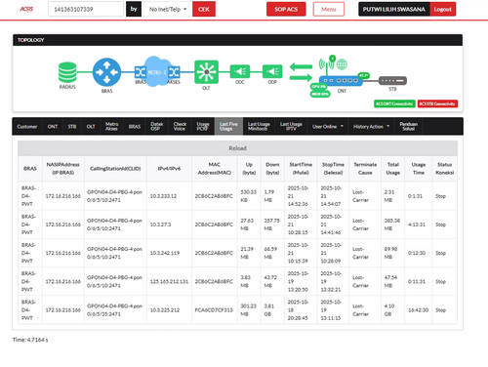Click the CPU usage badge
The width and height of the screenshot is (488, 367).
318,87
